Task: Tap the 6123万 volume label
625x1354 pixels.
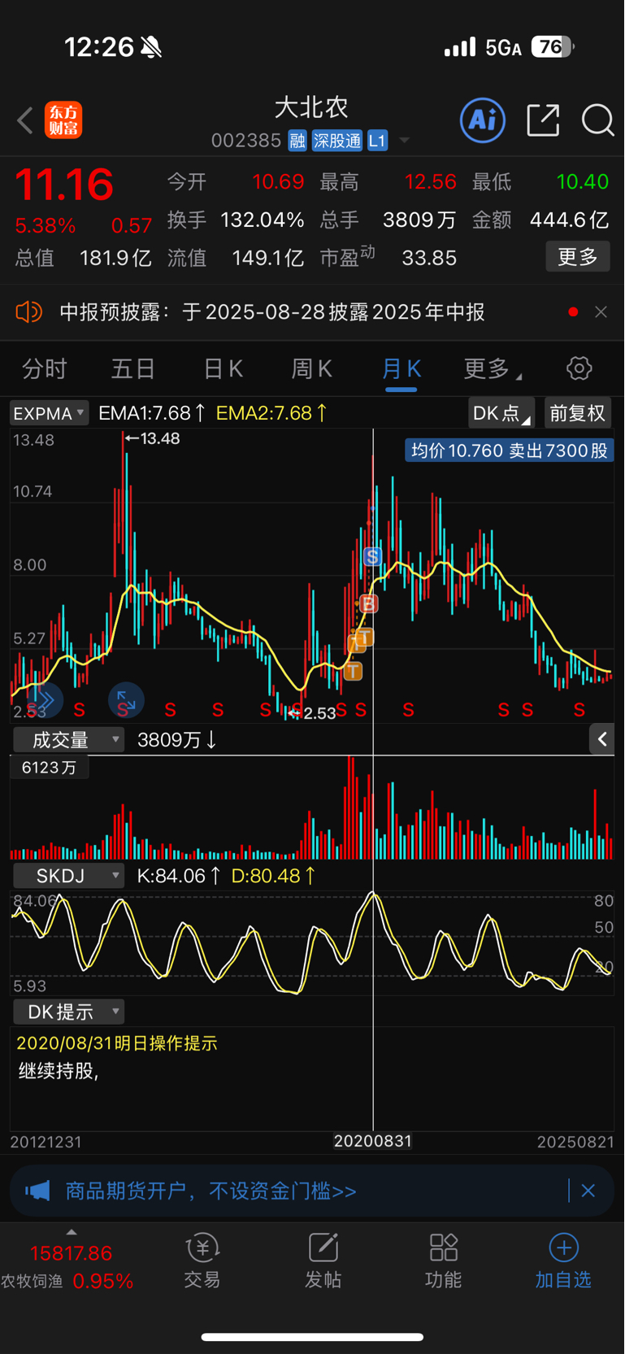Action: pyautogui.click(x=49, y=768)
